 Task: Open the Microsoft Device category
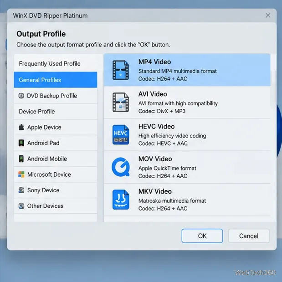(56, 174)
